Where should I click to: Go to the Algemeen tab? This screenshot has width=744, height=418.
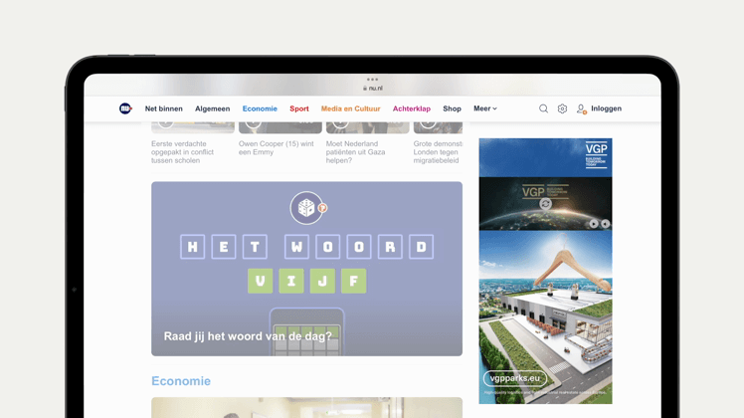[x=212, y=108]
